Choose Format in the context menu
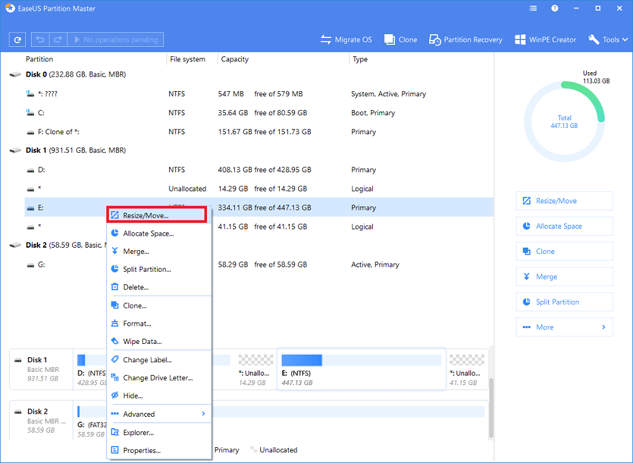633x463 pixels. (x=160, y=324)
